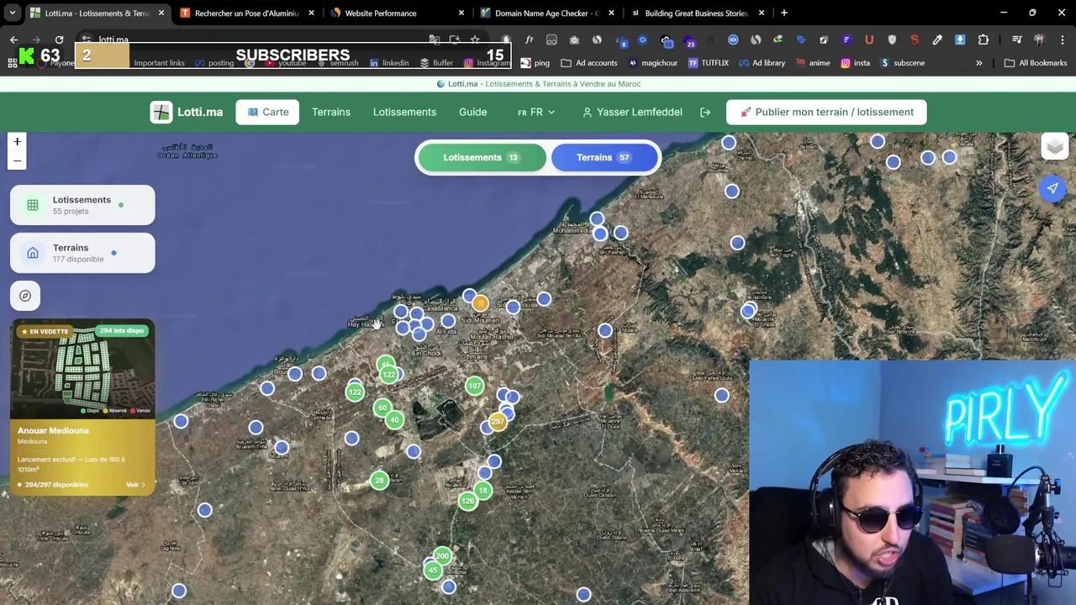The height and width of the screenshot is (605, 1076).
Task: Close the Website Performance tab
Action: (461, 13)
